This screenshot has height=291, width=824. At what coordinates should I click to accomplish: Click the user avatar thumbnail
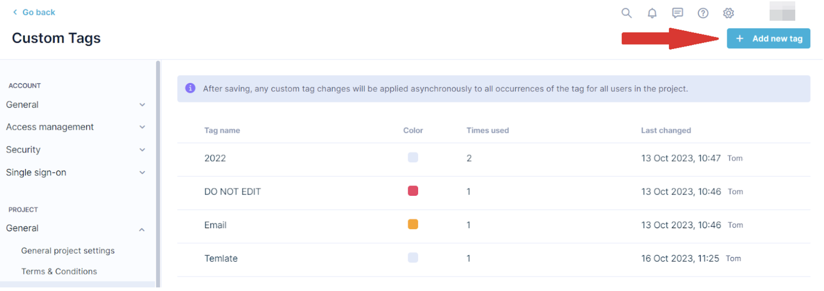[x=782, y=11]
